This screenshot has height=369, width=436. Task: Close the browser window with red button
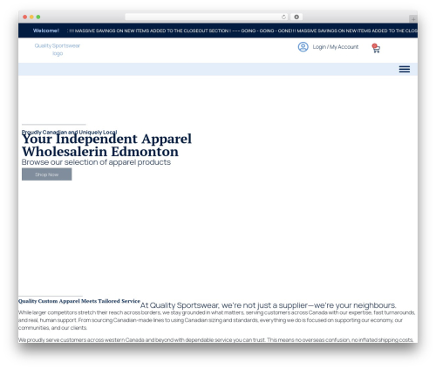[25, 17]
